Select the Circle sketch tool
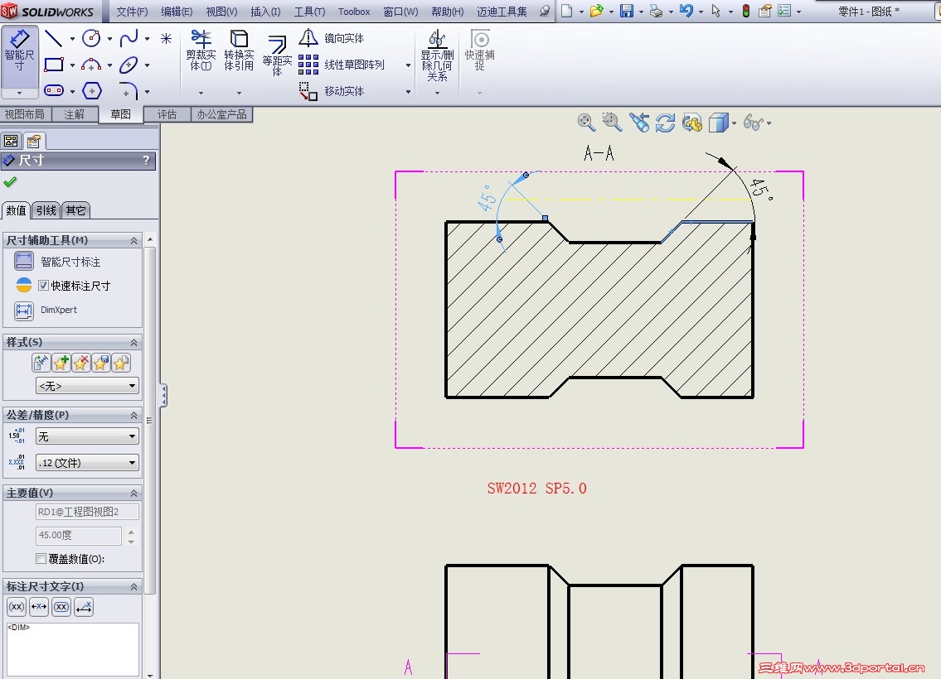 [x=91, y=38]
